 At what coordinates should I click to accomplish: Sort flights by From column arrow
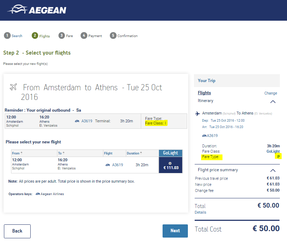21,153
